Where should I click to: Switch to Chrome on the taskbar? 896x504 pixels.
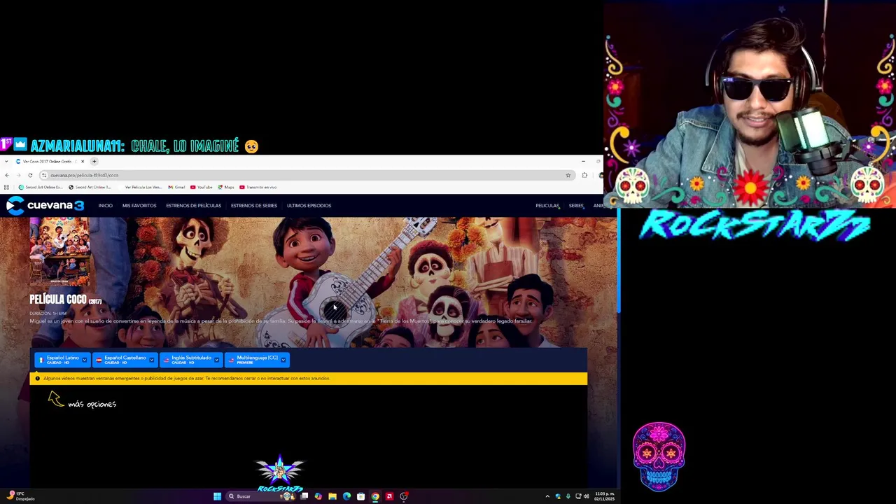(x=375, y=496)
